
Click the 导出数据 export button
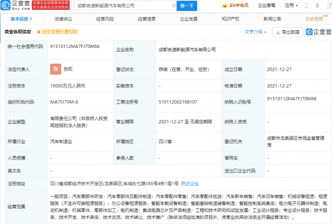(288, 32)
